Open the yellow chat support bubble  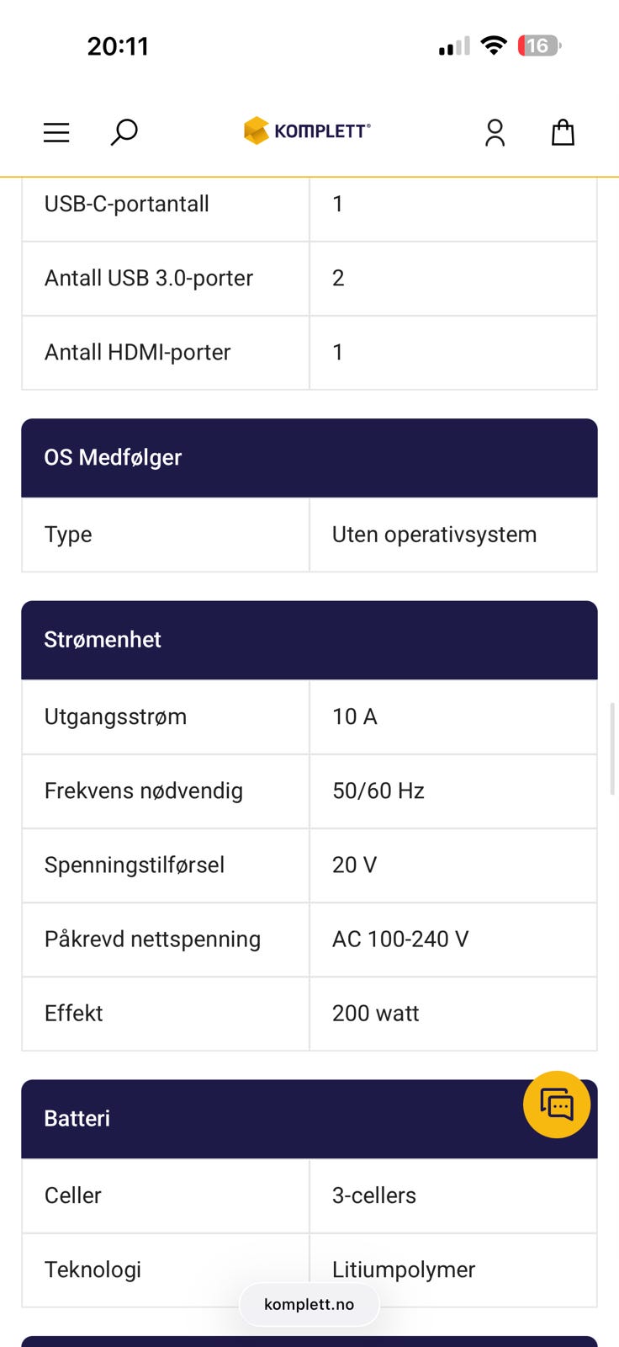pyautogui.click(x=556, y=1105)
